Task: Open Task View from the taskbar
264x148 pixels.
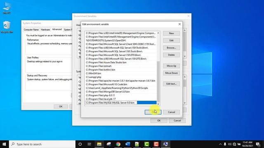Action: pyautogui.click(x=90, y=144)
